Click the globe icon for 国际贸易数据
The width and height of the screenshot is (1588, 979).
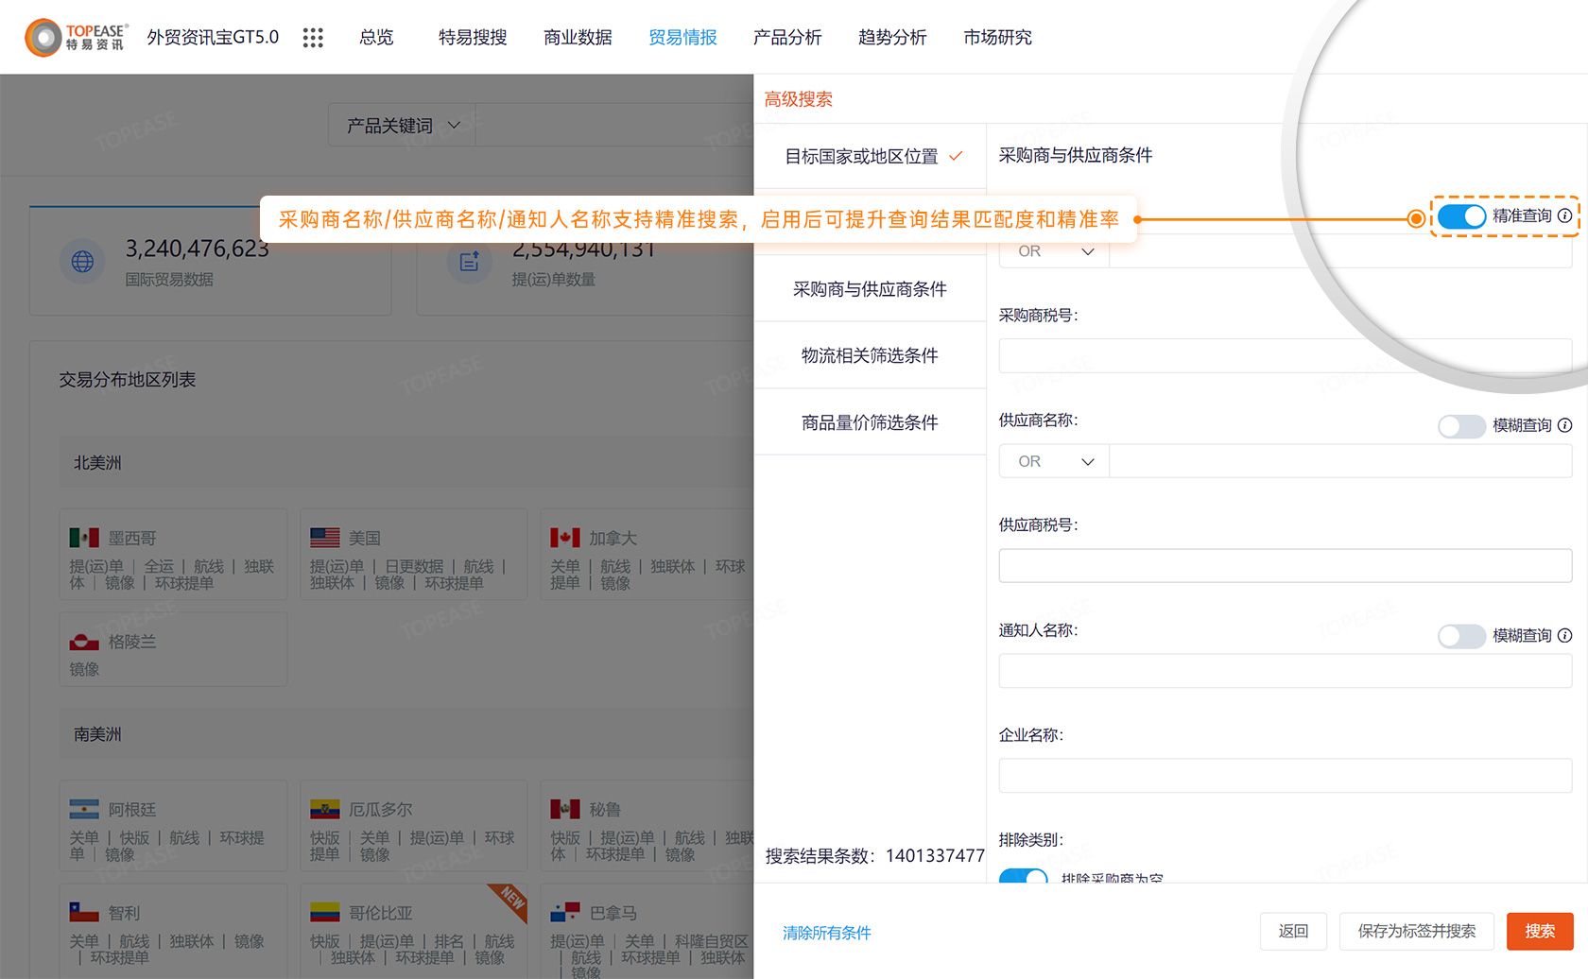tap(82, 262)
